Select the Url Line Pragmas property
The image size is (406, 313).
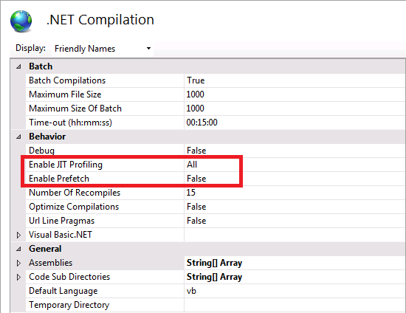click(x=61, y=221)
